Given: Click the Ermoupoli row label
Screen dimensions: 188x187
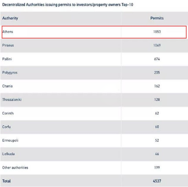Looking at the screenshot, I should click(x=10, y=141).
